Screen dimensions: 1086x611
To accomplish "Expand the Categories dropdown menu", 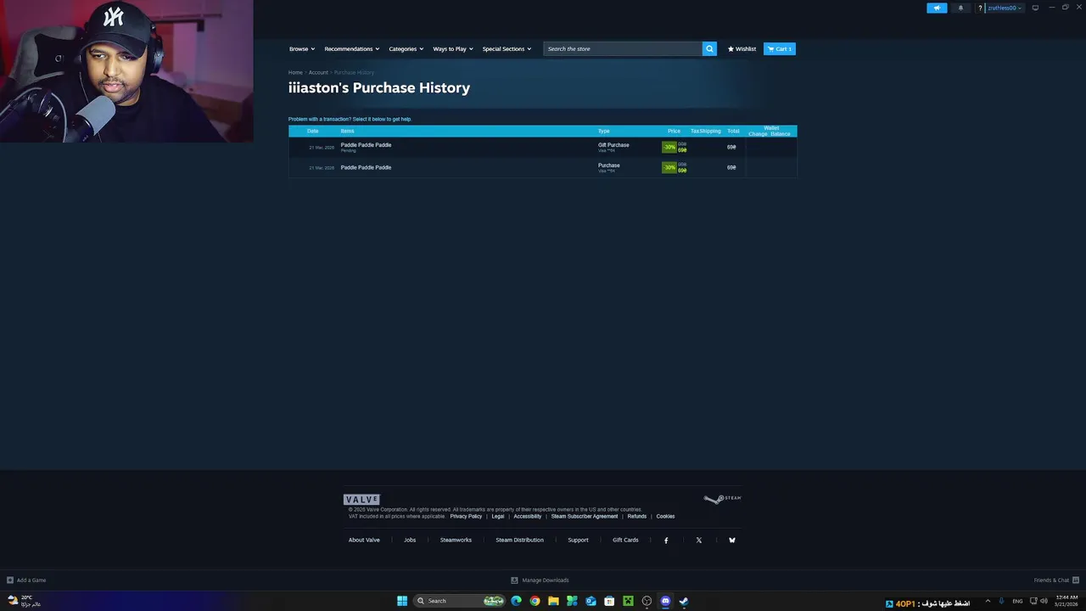I will [406, 48].
